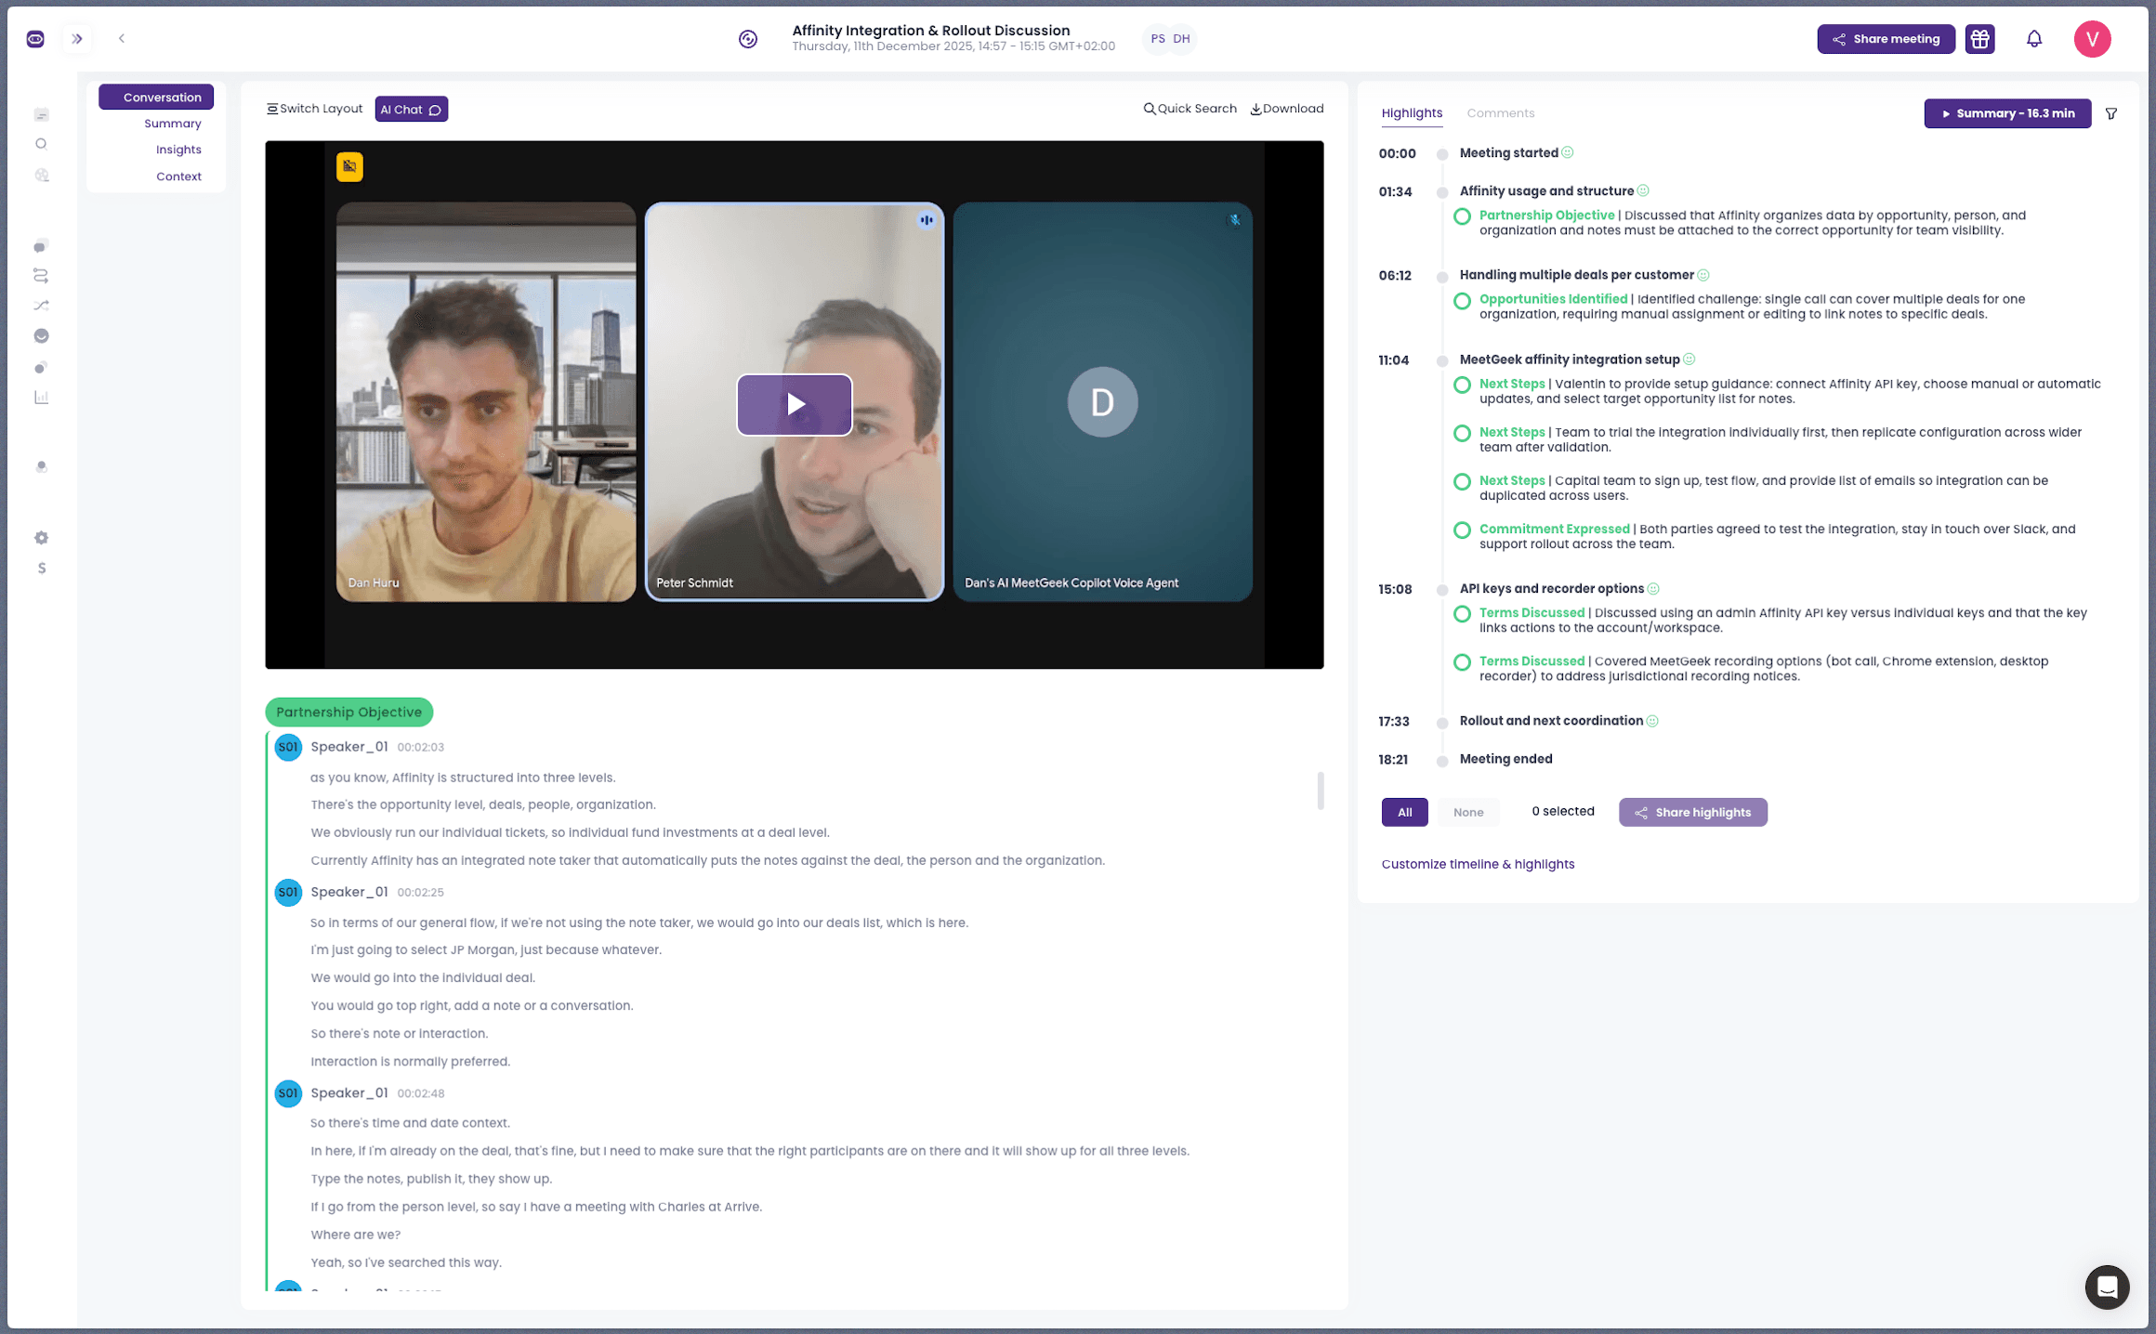
Task: Click sidebar billing dollar icon
Action: (x=41, y=569)
